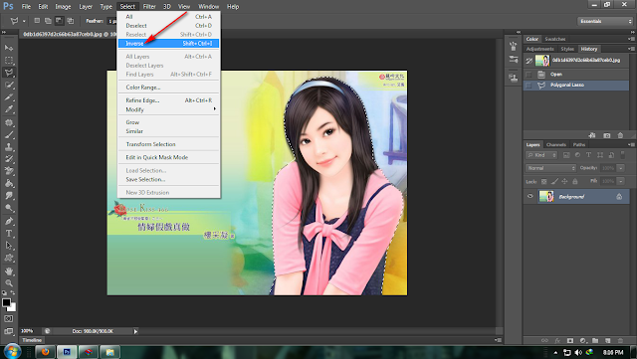The image size is (637, 359).
Task: Click New selection mode icon
Action: (x=37, y=21)
